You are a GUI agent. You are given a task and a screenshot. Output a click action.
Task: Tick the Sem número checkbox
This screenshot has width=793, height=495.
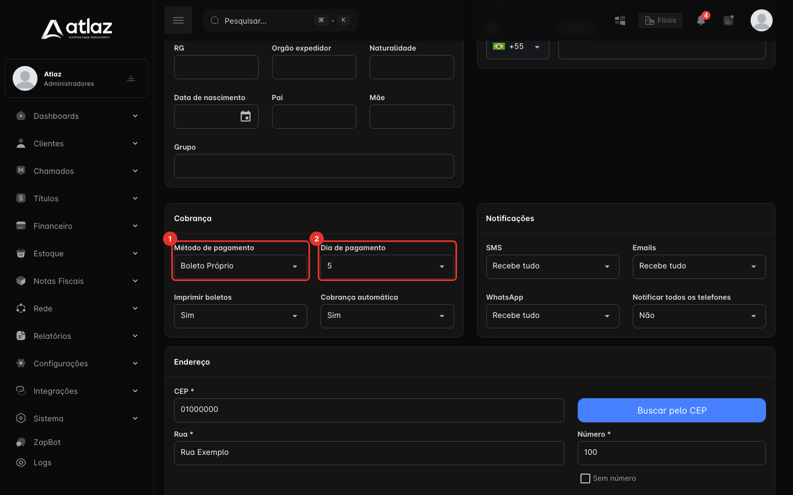tap(585, 479)
